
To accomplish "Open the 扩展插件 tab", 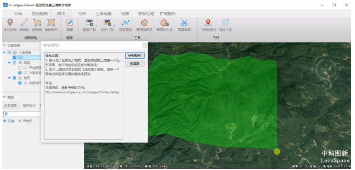I will 168,14.
